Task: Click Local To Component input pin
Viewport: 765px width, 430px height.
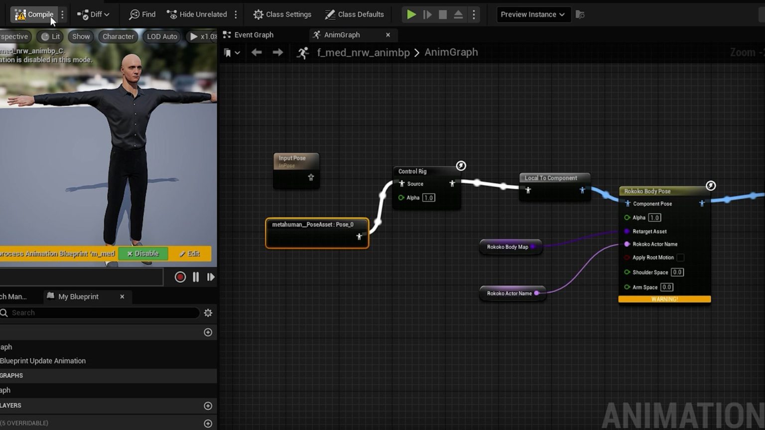Action: pos(528,190)
